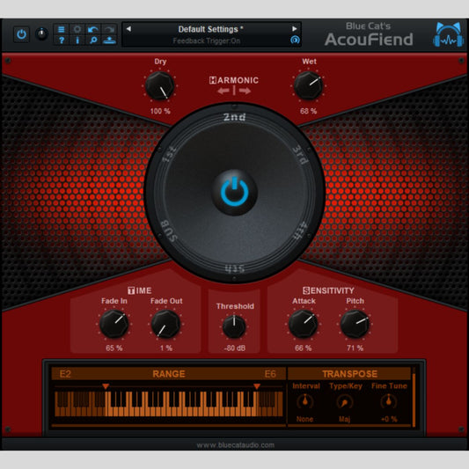Click the E6 high range marker triangle
Viewport: 469px width, 469px height.
coord(257,386)
